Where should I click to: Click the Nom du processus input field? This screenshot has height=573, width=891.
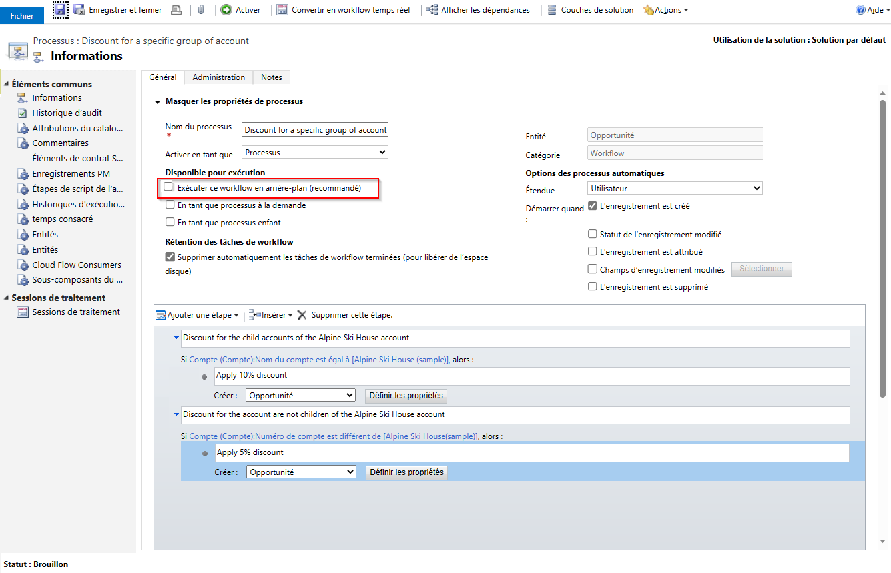coord(314,129)
